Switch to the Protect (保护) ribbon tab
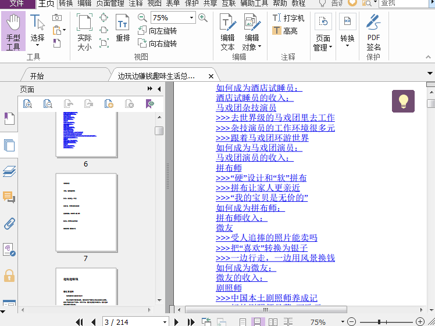 pyautogui.click(x=192, y=3)
